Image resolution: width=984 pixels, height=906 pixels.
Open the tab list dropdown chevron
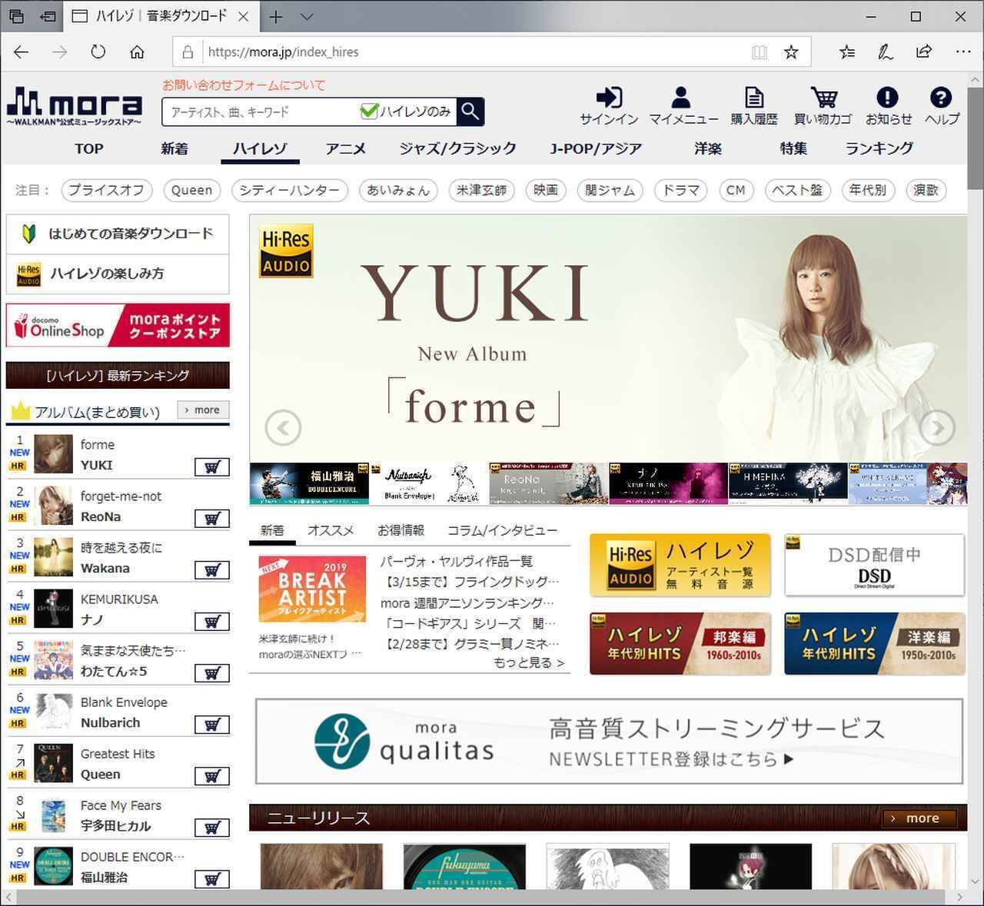point(307,17)
